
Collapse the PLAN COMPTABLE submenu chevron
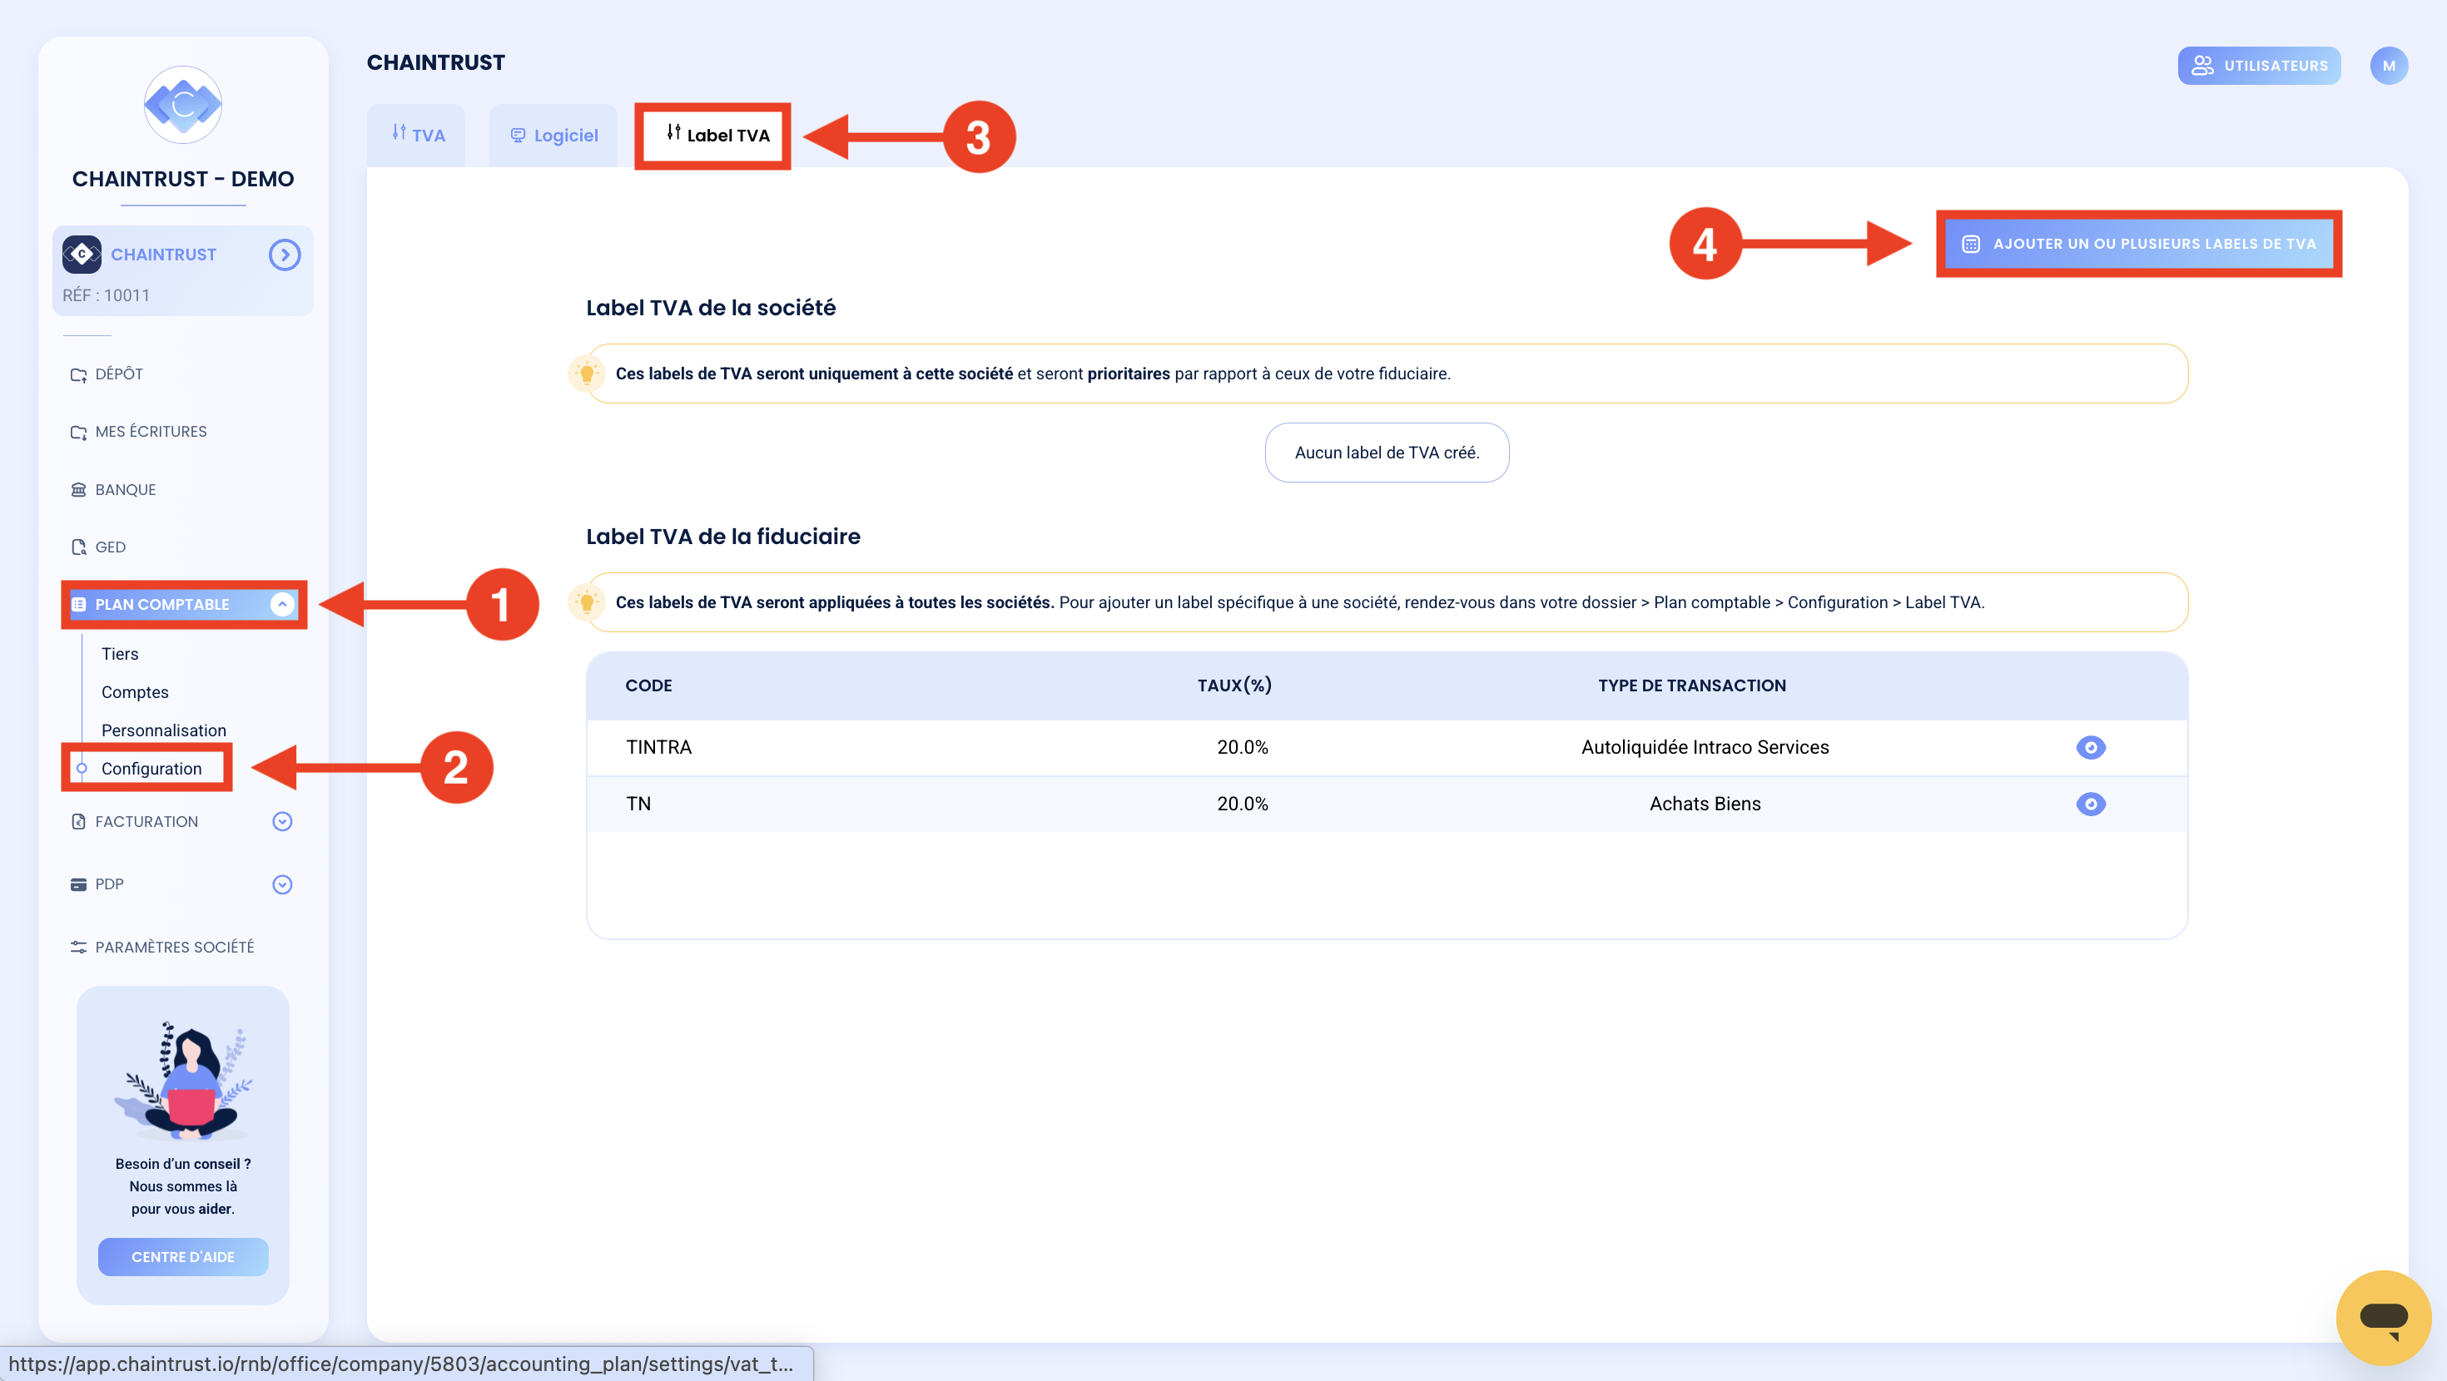[x=282, y=604]
